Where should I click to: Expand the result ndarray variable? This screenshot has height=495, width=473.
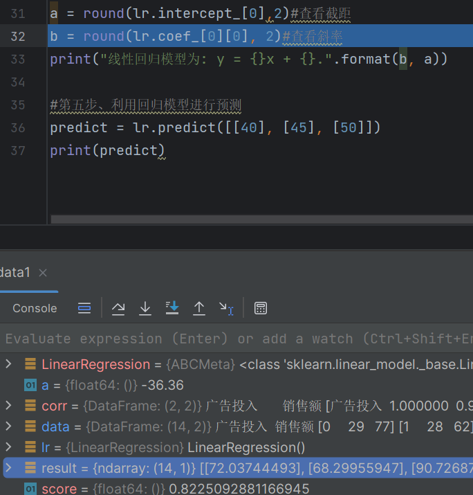click(x=8, y=467)
